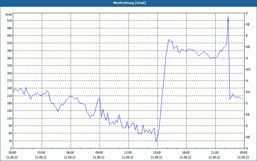Select the 21.09.22 date under 12:00
The height and width of the screenshot is (161, 257).
(x=128, y=157)
